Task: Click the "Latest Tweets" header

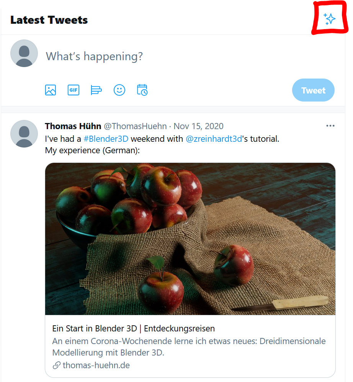Action: pos(49,20)
